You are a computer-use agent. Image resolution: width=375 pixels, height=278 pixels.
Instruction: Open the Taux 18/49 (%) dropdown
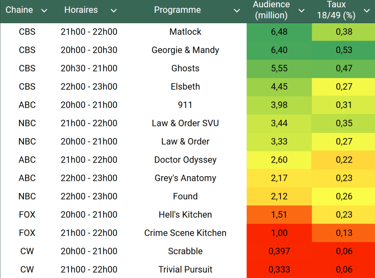tap(367, 11)
